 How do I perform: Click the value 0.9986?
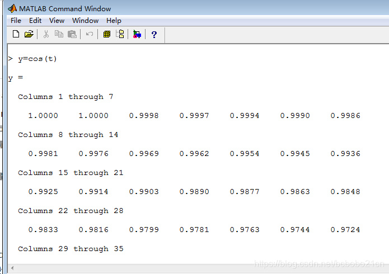pyautogui.click(x=345, y=116)
